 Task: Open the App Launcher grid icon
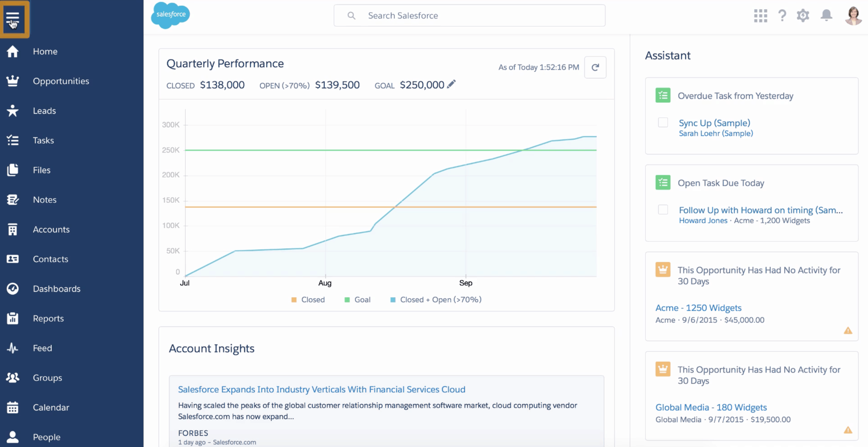coord(760,16)
